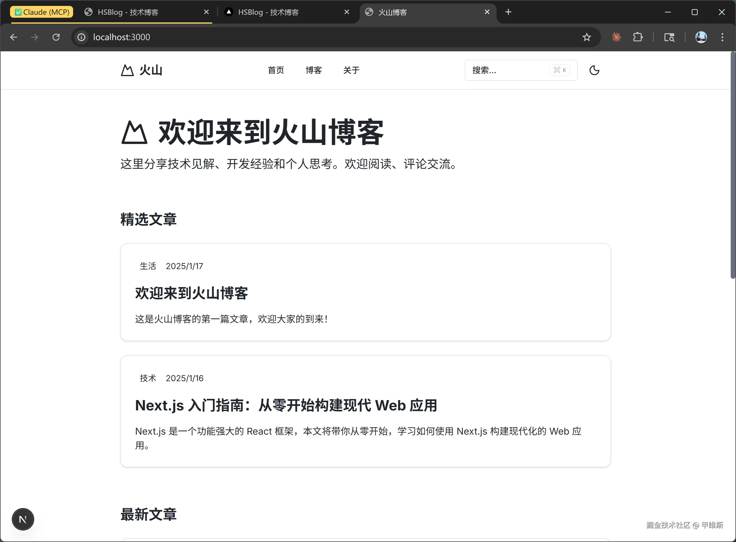The width and height of the screenshot is (736, 542).
Task: Click the Next.js dev tools N badge
Action: click(x=23, y=519)
